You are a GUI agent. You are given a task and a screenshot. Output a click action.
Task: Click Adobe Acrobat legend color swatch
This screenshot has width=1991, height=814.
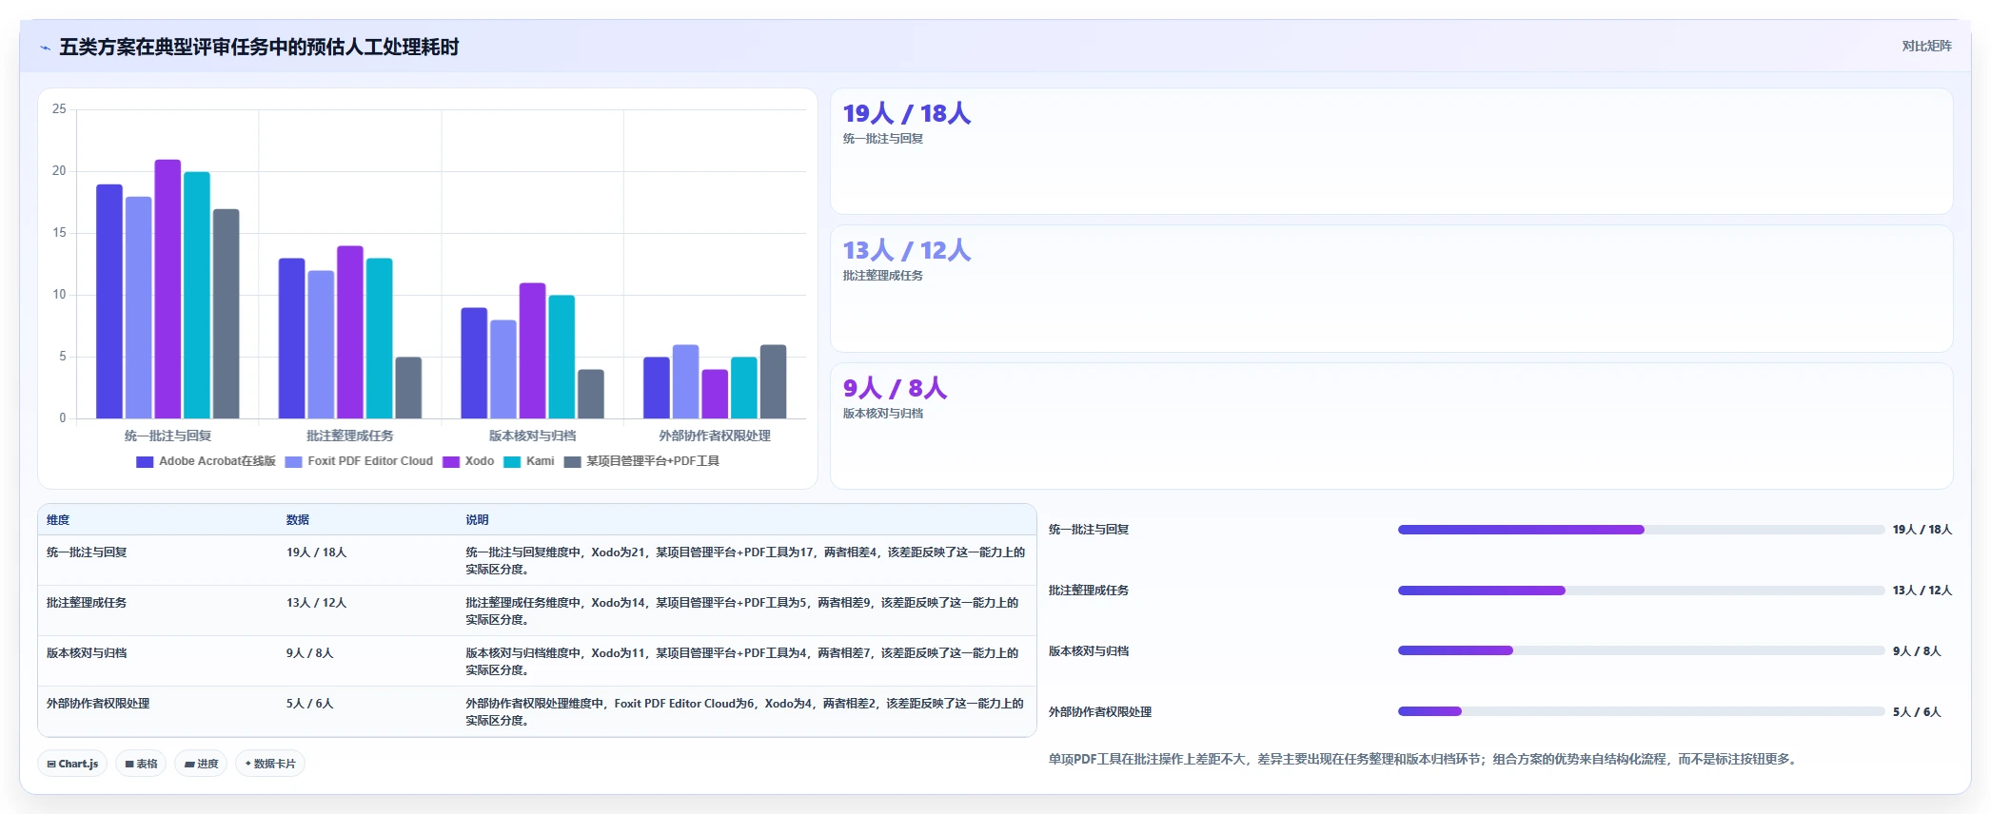point(145,462)
